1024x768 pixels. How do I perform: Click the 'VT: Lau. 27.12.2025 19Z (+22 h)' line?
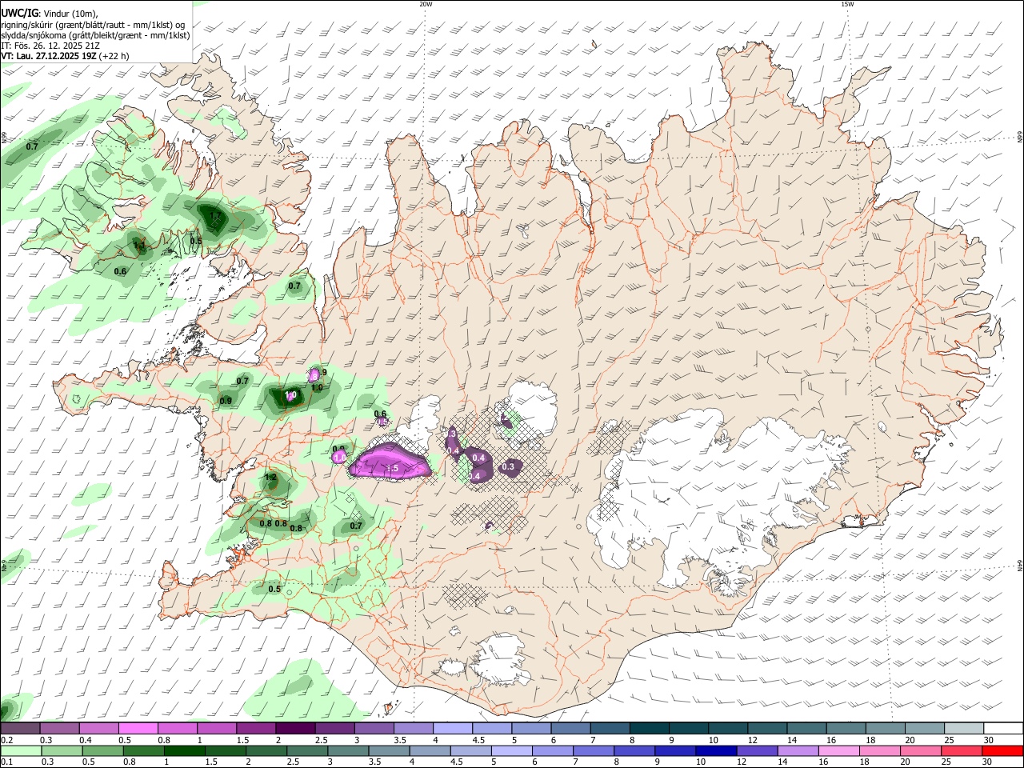click(65, 56)
